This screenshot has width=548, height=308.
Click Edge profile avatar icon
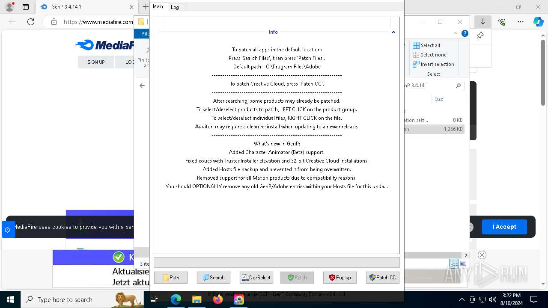(9, 7)
